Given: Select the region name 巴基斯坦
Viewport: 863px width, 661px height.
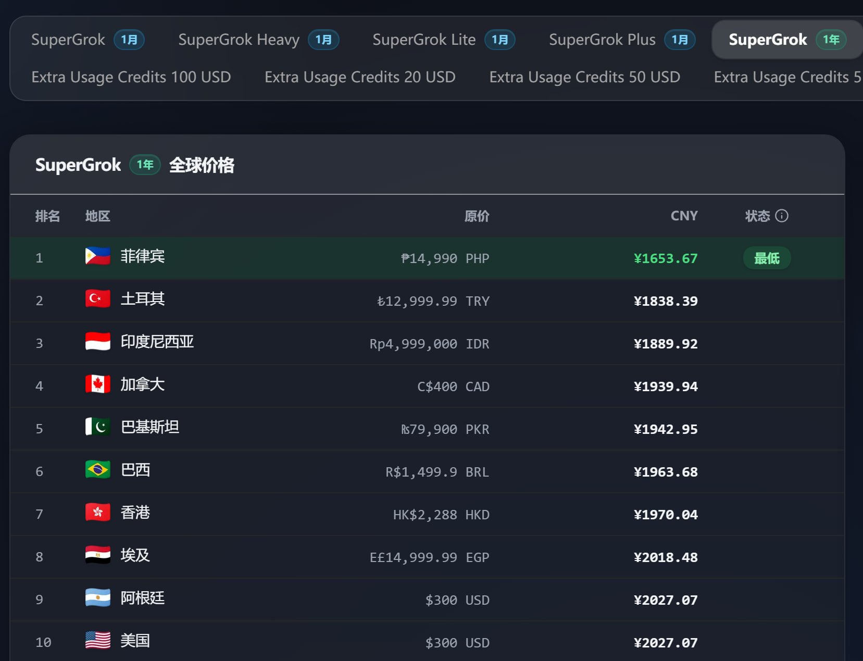Looking at the screenshot, I should click(x=150, y=427).
